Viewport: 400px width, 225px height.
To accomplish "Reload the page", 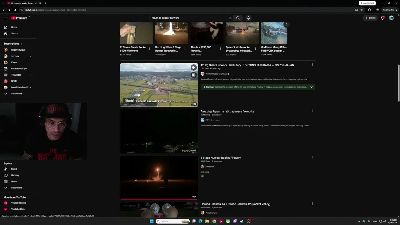I will [x=15, y=10].
